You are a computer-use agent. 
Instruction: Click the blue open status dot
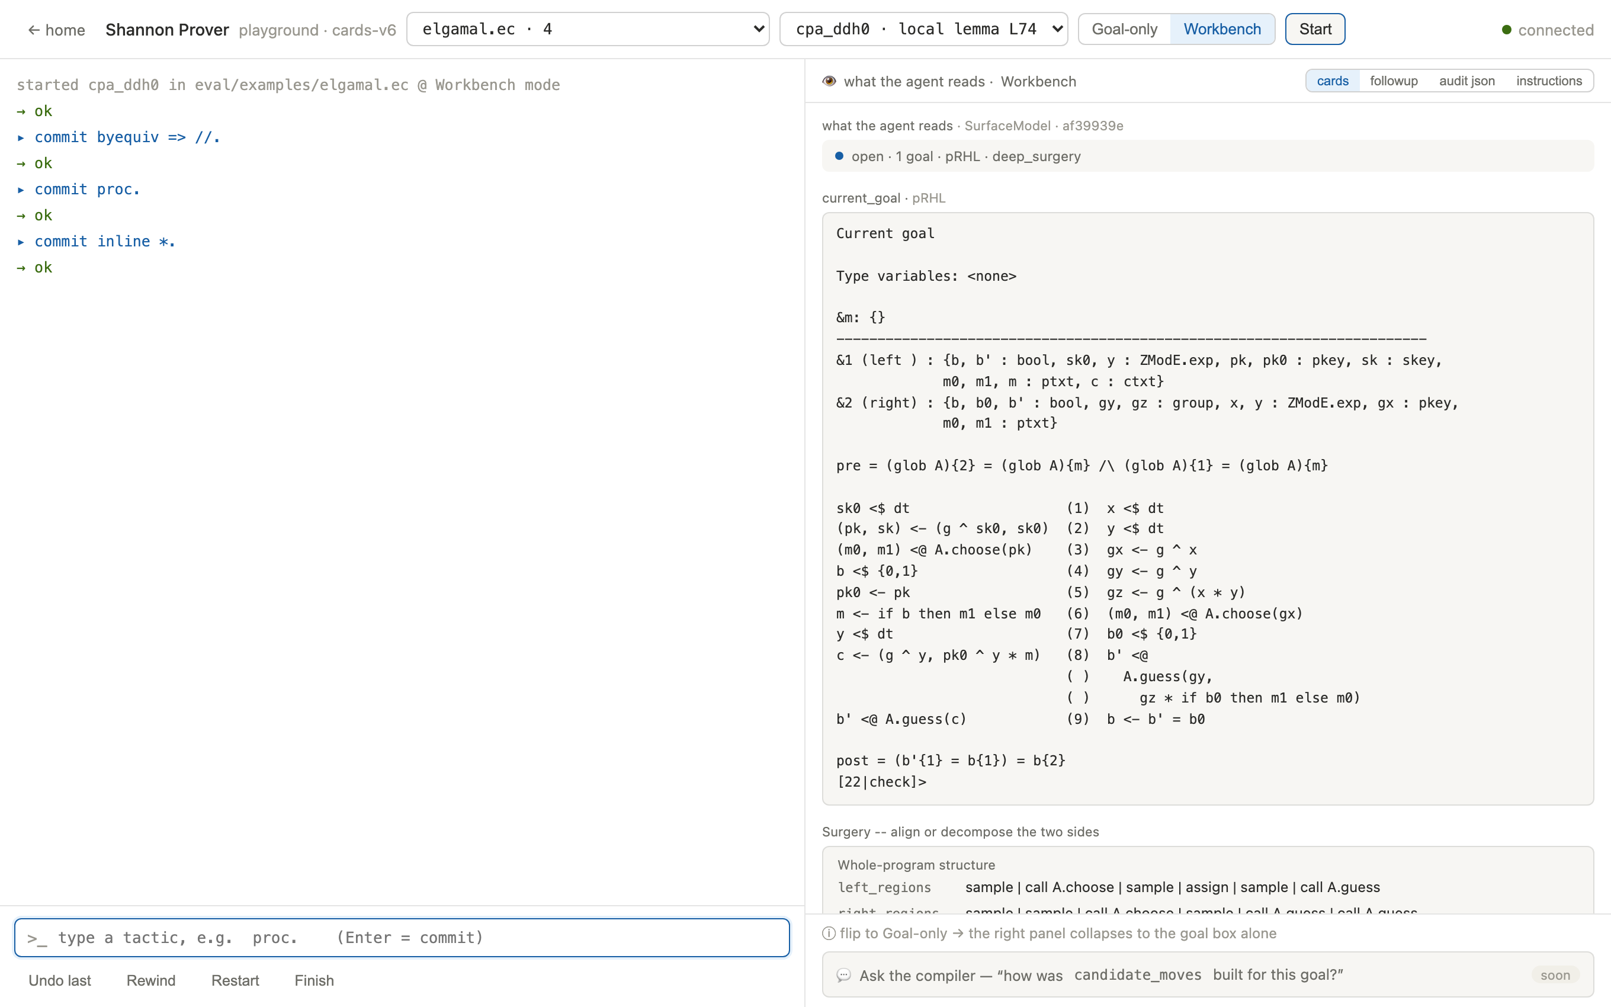pyautogui.click(x=839, y=156)
